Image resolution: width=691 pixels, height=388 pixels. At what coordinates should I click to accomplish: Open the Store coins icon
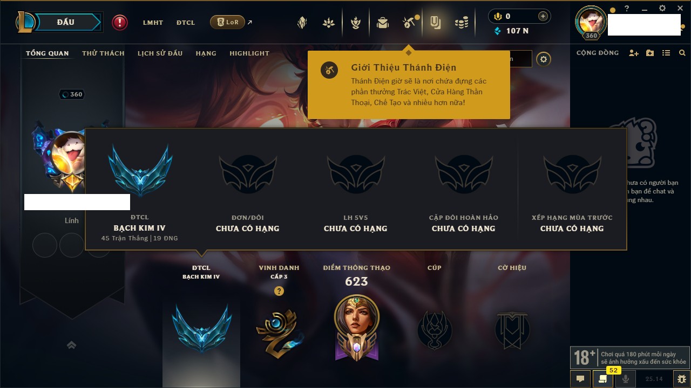(461, 23)
